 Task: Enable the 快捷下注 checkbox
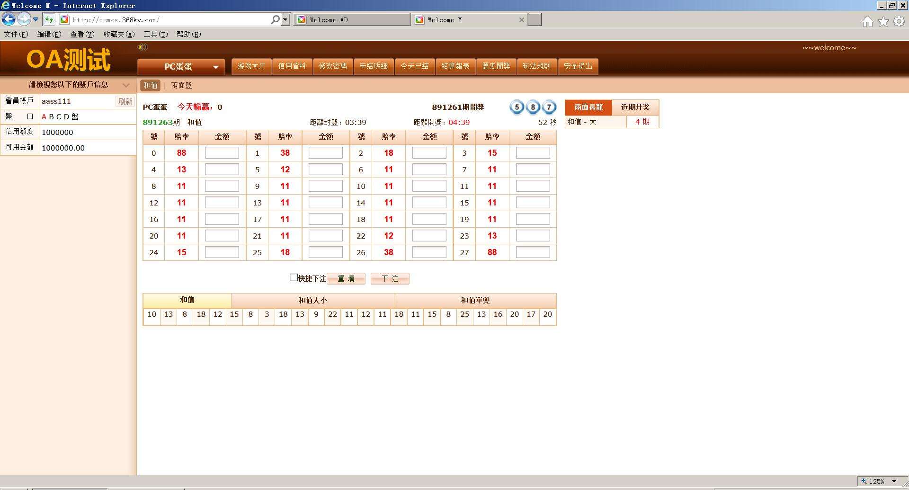(x=294, y=278)
